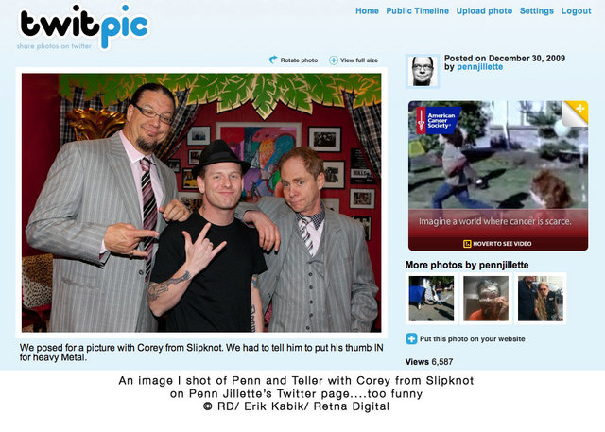The image size is (605, 432).
Task: Open pennjillette's profile avatar
Action: click(x=423, y=71)
